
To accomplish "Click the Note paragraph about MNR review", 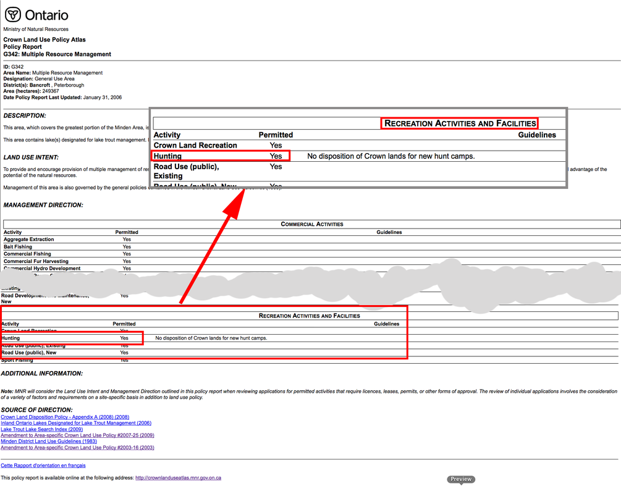I will click(x=309, y=394).
